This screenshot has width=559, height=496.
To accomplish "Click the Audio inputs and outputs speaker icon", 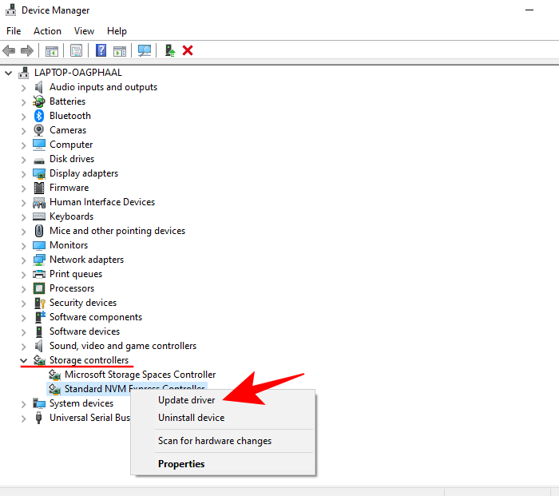I will coord(38,87).
